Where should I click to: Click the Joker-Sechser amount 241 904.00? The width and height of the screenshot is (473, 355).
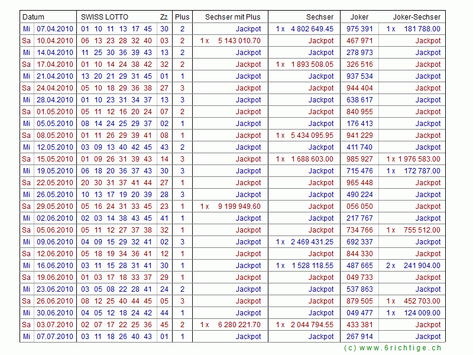(421, 266)
